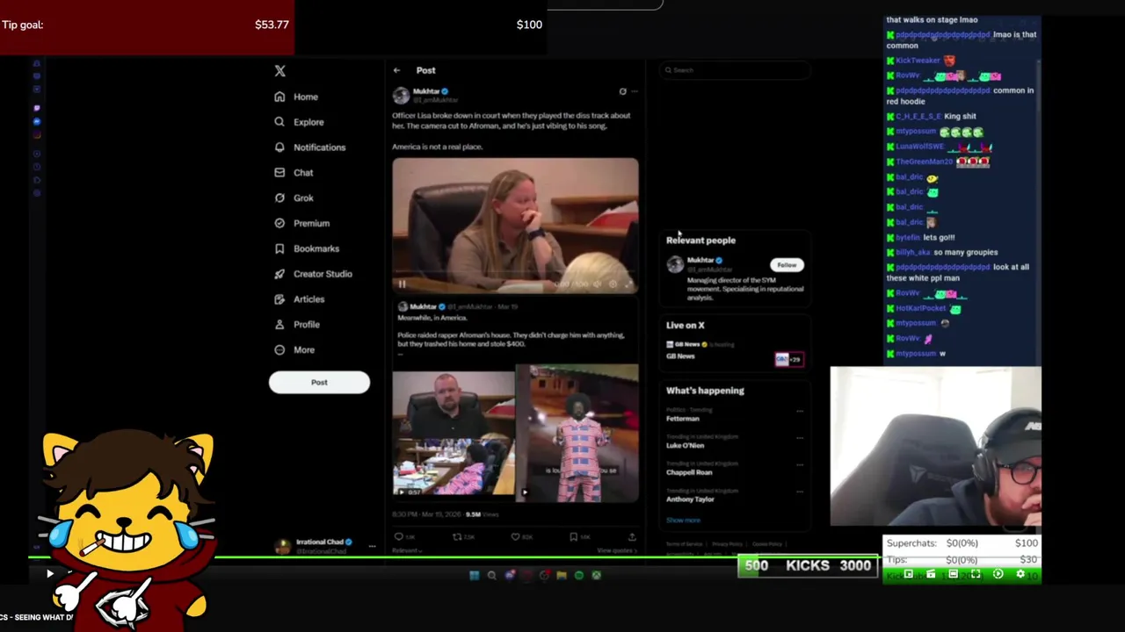Open options for the Chappell Roan trend
The height and width of the screenshot is (632, 1125).
pos(800,463)
